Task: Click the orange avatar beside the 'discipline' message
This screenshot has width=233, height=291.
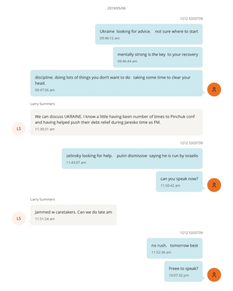Action: pyautogui.click(x=214, y=89)
